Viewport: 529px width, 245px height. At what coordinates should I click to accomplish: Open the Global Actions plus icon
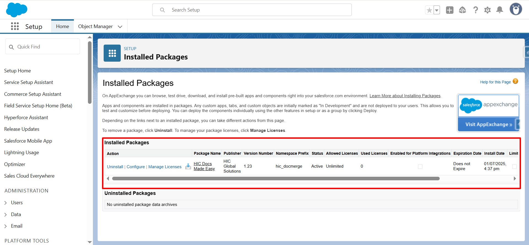[450, 10]
